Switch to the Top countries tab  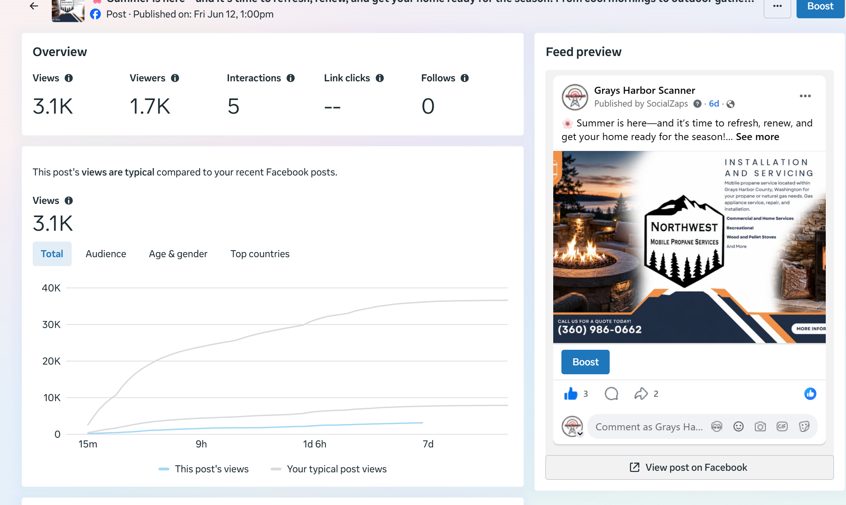[260, 254]
